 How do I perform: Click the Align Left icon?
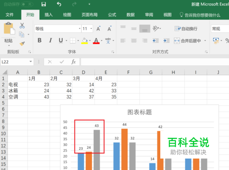point(123,41)
